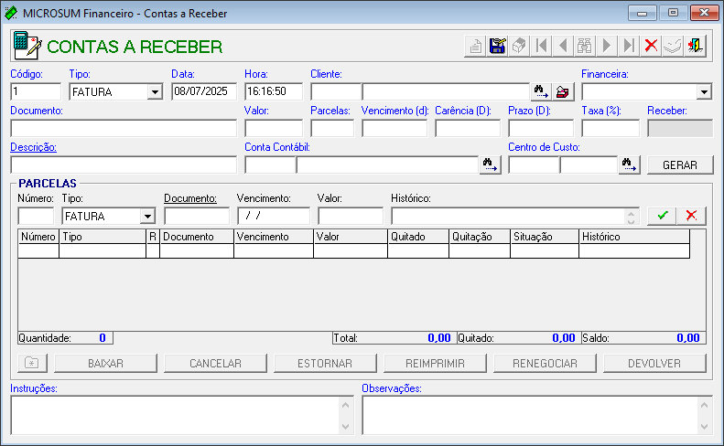Minimize the MICROSUM Financeiro window
The height and width of the screenshot is (446, 724).
[642, 13]
